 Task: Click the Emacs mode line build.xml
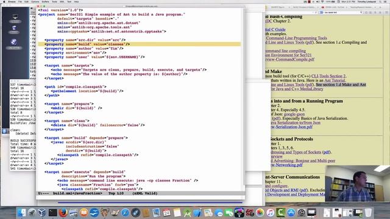tap(77, 193)
